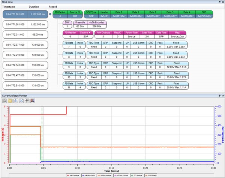This screenshot has height=178, width=225.
Task: Toggle VCONN Current trace in legend
Action: coord(121,175)
